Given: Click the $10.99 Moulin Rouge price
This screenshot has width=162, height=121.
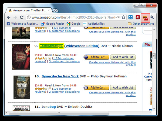Looking at the screenshot, I should 39,55.
